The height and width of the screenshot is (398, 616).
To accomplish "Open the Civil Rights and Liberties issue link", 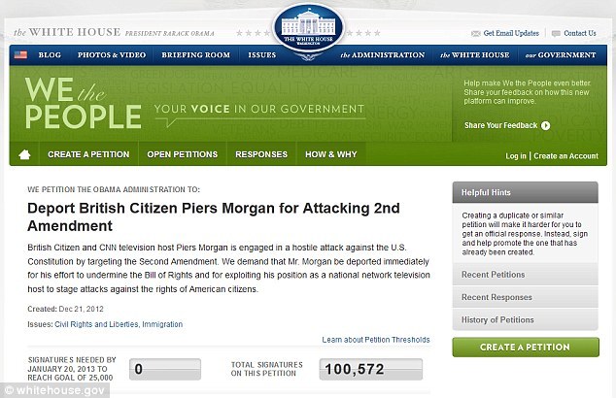I will (x=96, y=324).
